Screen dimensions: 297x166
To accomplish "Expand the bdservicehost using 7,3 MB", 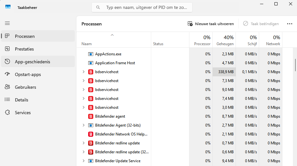I will pyautogui.click(x=83, y=81).
